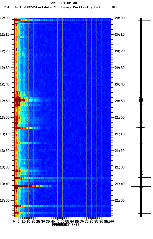
Task: Click the 12:50 PST time label
Action: [x=5, y=101]
